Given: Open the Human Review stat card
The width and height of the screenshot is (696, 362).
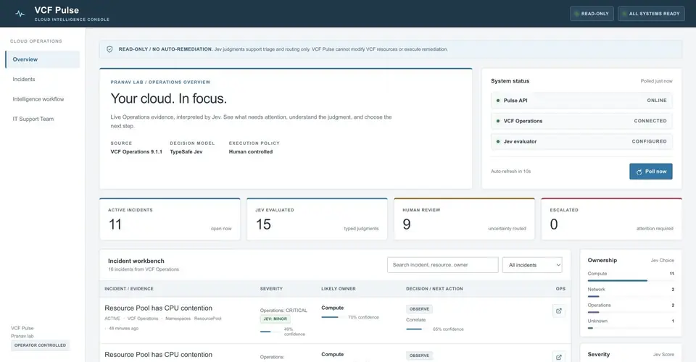Looking at the screenshot, I should 464,219.
